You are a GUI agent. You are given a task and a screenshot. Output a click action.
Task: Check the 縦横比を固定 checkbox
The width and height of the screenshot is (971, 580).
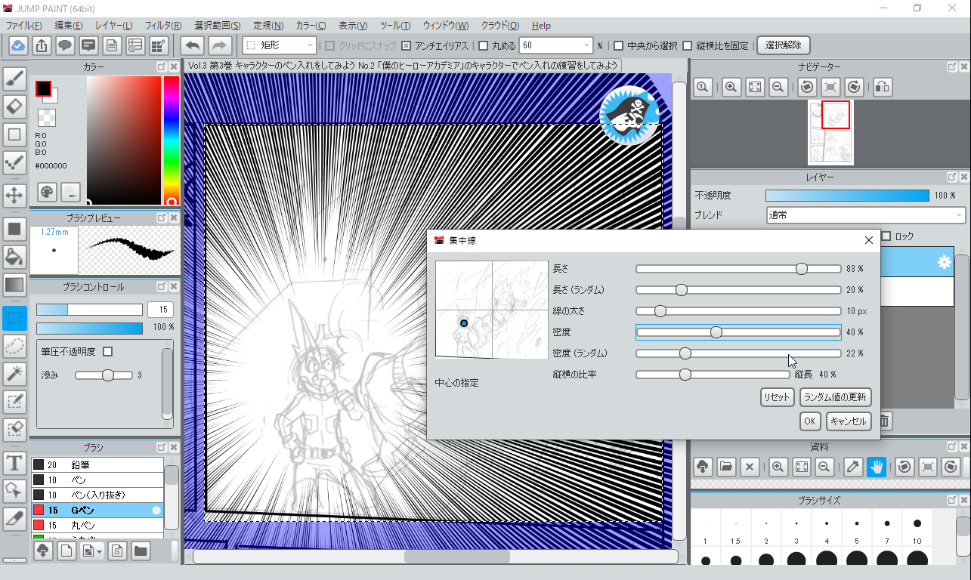[x=687, y=45]
